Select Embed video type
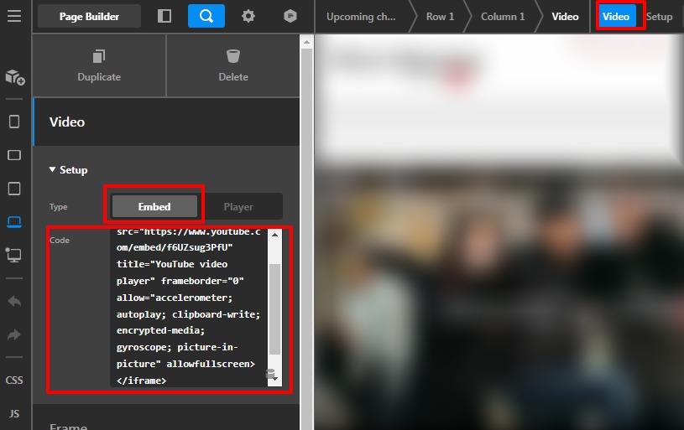The width and height of the screenshot is (684, 430). tap(154, 206)
